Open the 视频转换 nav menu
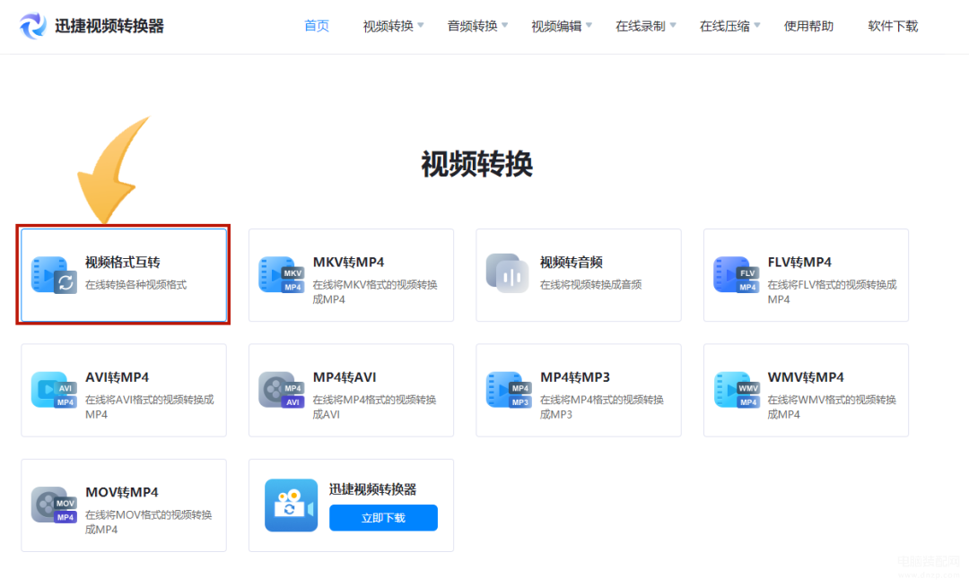969x587 pixels. click(388, 26)
